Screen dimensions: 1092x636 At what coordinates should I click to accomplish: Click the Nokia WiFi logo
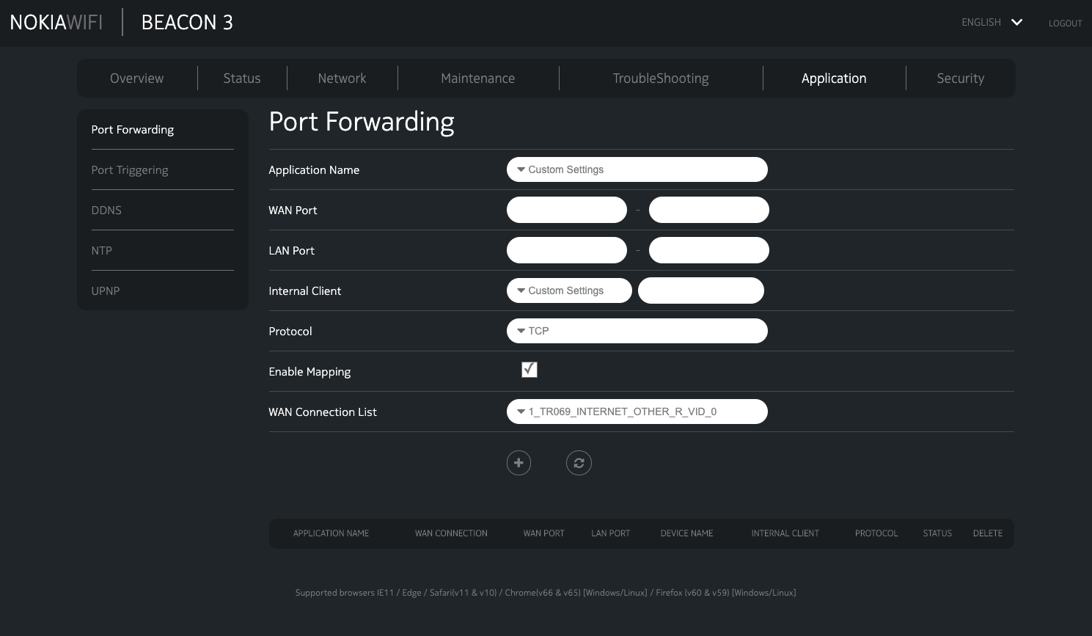pos(56,22)
